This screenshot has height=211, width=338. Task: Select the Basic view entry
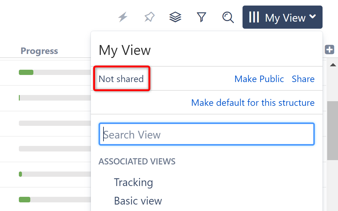point(138,201)
